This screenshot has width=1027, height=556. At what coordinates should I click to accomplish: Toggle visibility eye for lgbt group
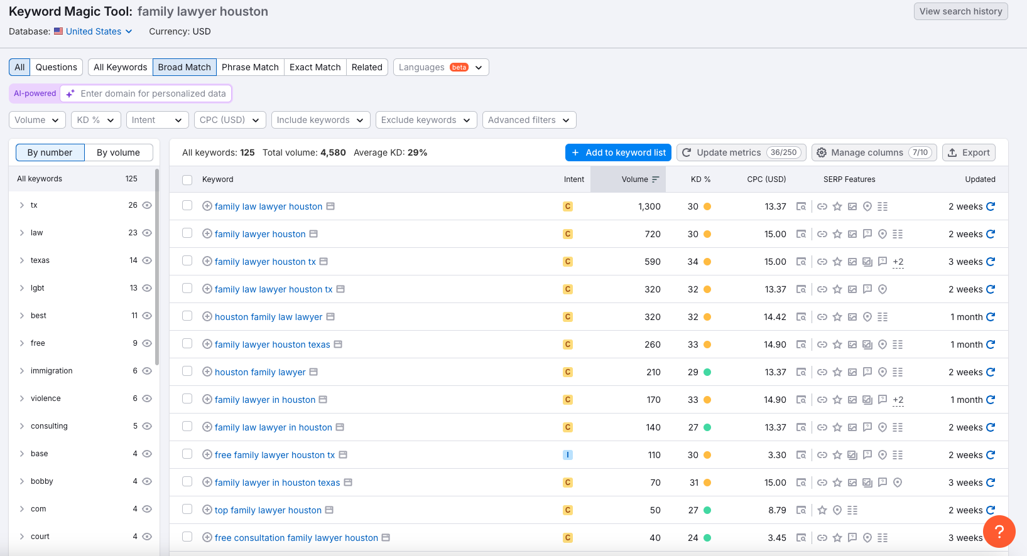147,288
